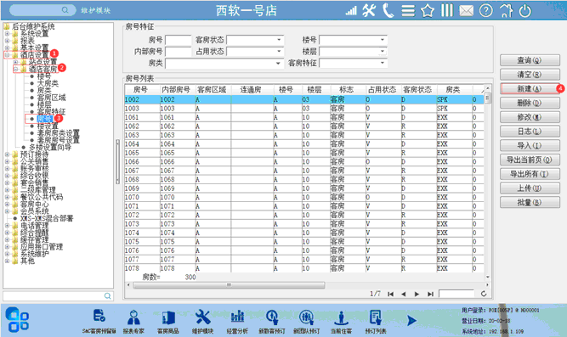Go to the first page of room list
567x337 pixels.
coord(390,294)
